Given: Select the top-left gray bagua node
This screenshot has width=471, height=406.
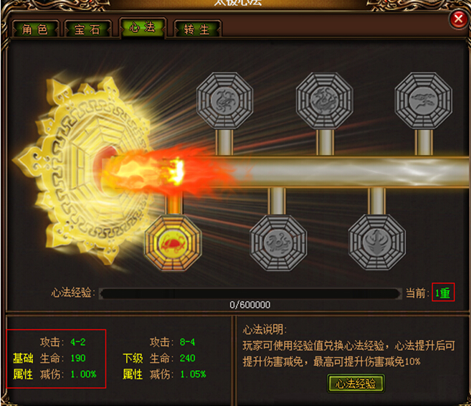Looking at the screenshot, I should (x=224, y=100).
